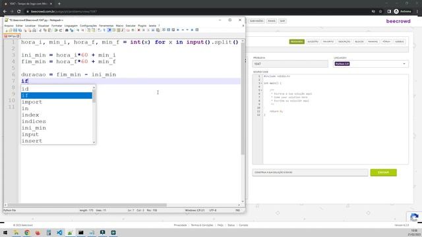This screenshot has height=237, width=422.
Task: Select the 1047.py file tab
Action: point(12,36)
